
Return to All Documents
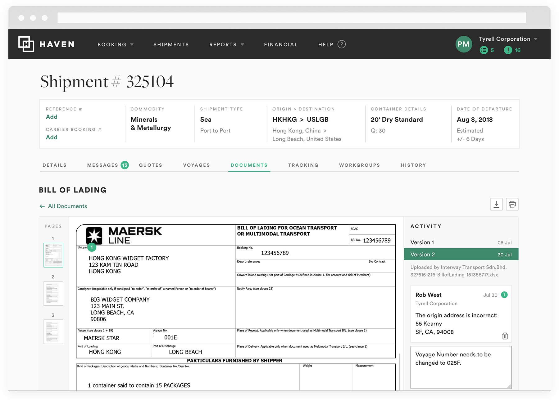tap(67, 206)
